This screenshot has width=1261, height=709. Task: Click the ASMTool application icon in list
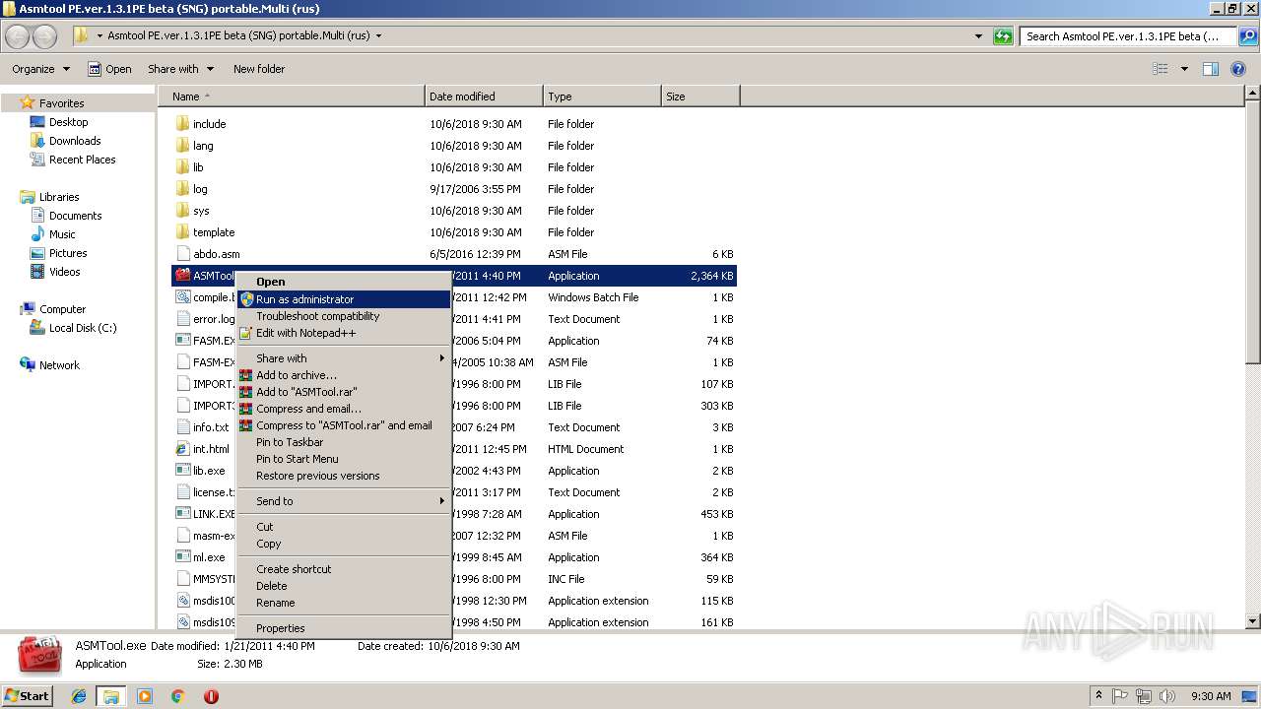pos(182,276)
